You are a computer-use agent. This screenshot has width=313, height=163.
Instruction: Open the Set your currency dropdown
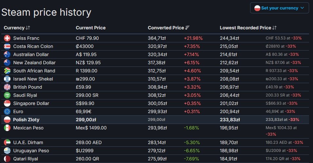click(x=279, y=8)
